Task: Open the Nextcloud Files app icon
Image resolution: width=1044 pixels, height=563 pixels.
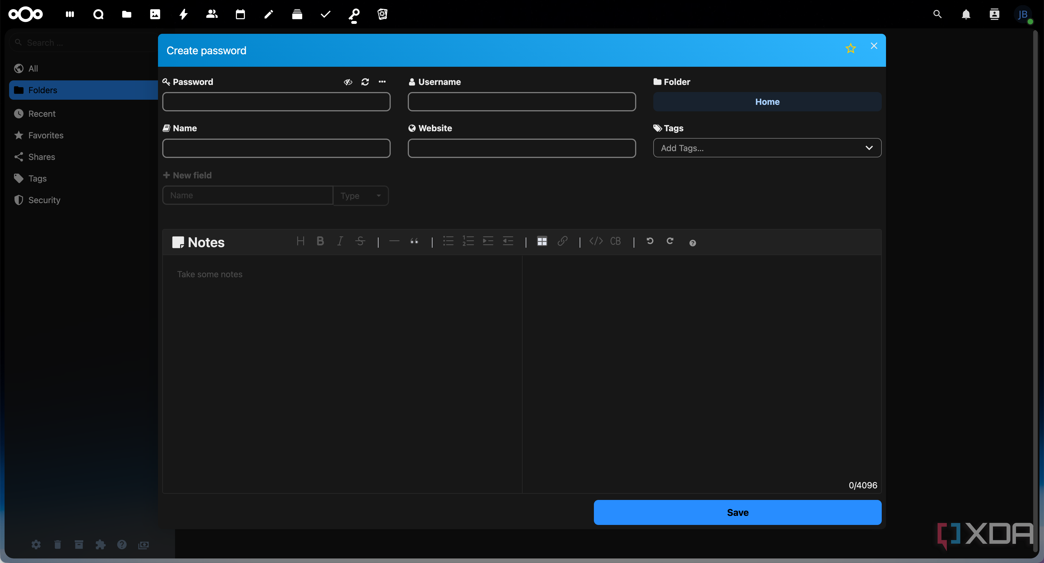Action: pos(126,14)
